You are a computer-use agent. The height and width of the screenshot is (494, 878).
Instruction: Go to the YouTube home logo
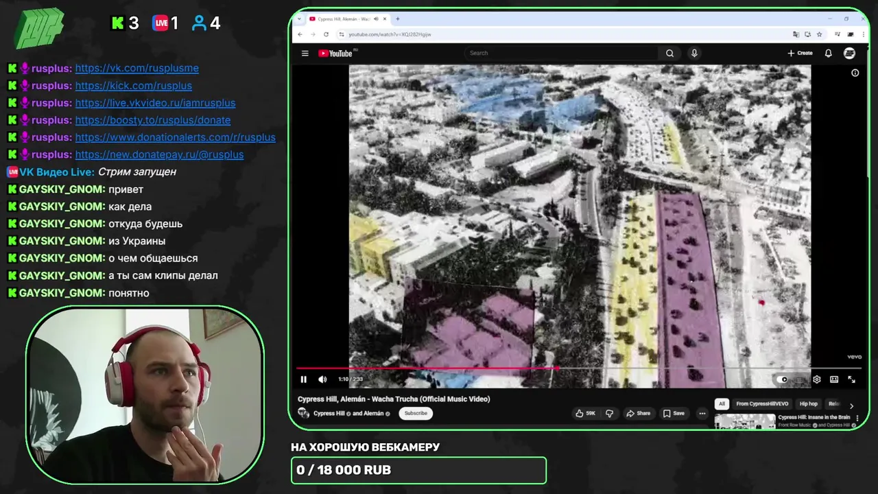tap(335, 53)
